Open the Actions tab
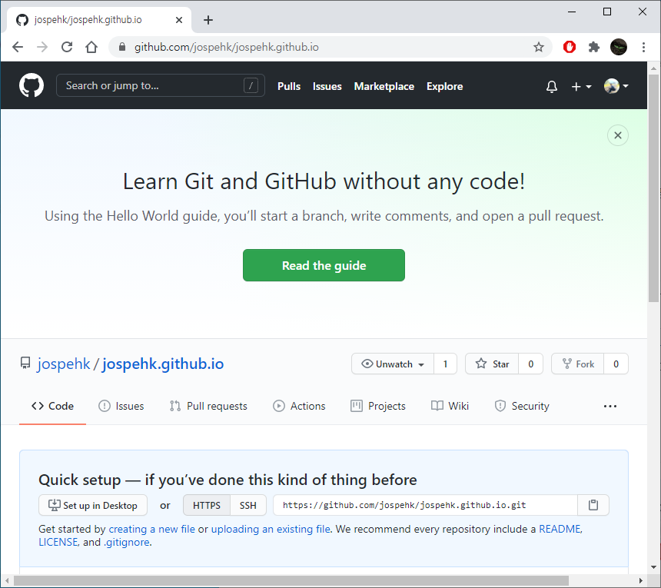661x588 pixels. click(299, 406)
